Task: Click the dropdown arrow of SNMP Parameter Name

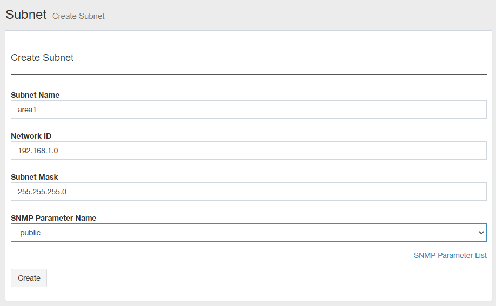Action: [481, 233]
